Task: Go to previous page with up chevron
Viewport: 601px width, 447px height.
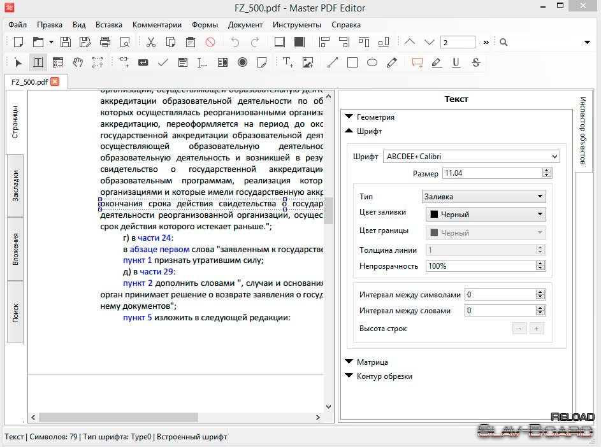Action: pyautogui.click(x=410, y=42)
